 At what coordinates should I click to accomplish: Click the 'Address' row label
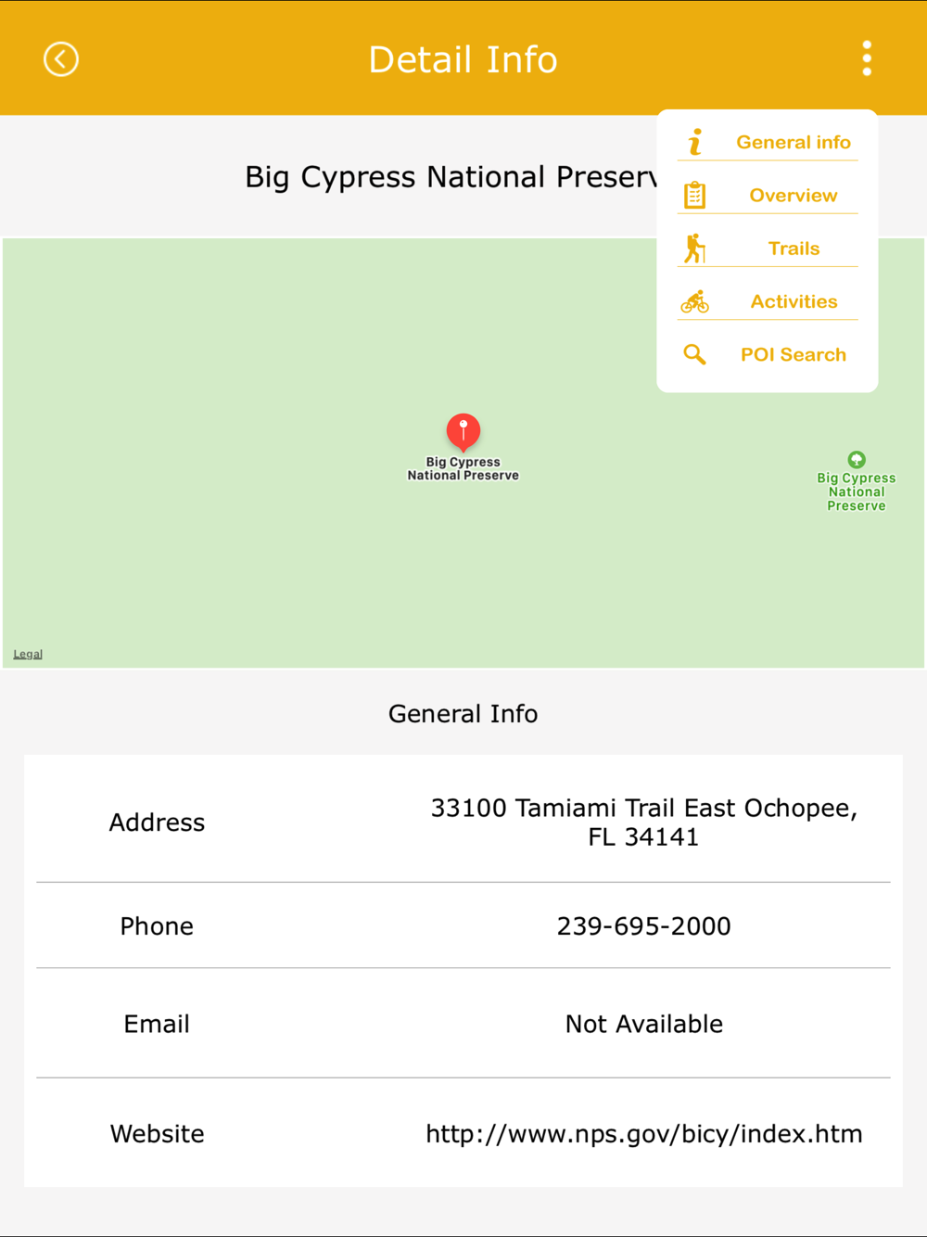coord(157,823)
